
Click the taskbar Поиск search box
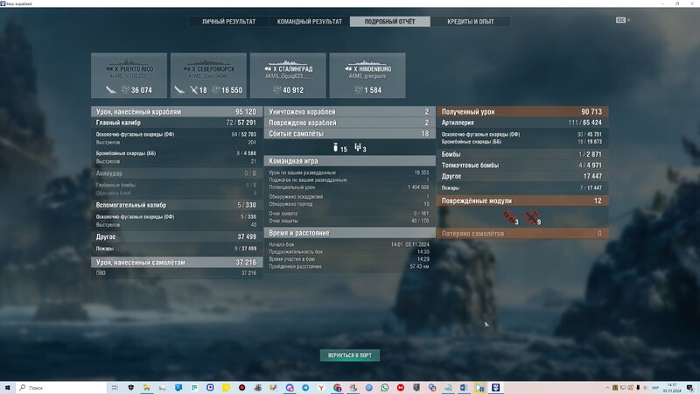click(61, 387)
